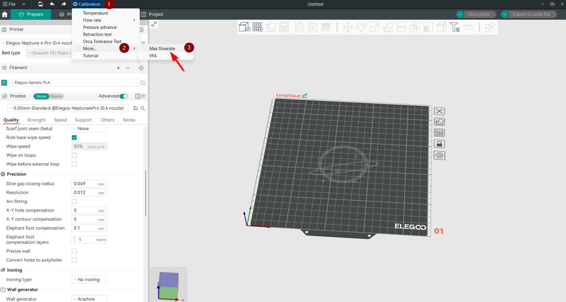Enable Arc fitting checkbox
This screenshot has width=566, height=302.
pyautogui.click(x=74, y=202)
